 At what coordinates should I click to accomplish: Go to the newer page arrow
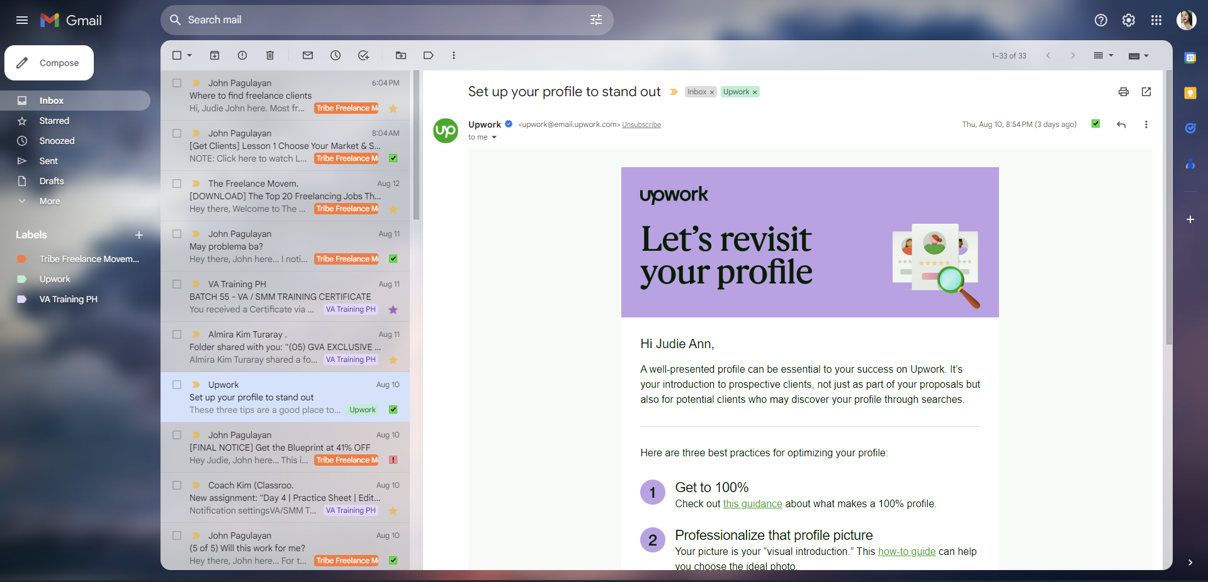1048,55
